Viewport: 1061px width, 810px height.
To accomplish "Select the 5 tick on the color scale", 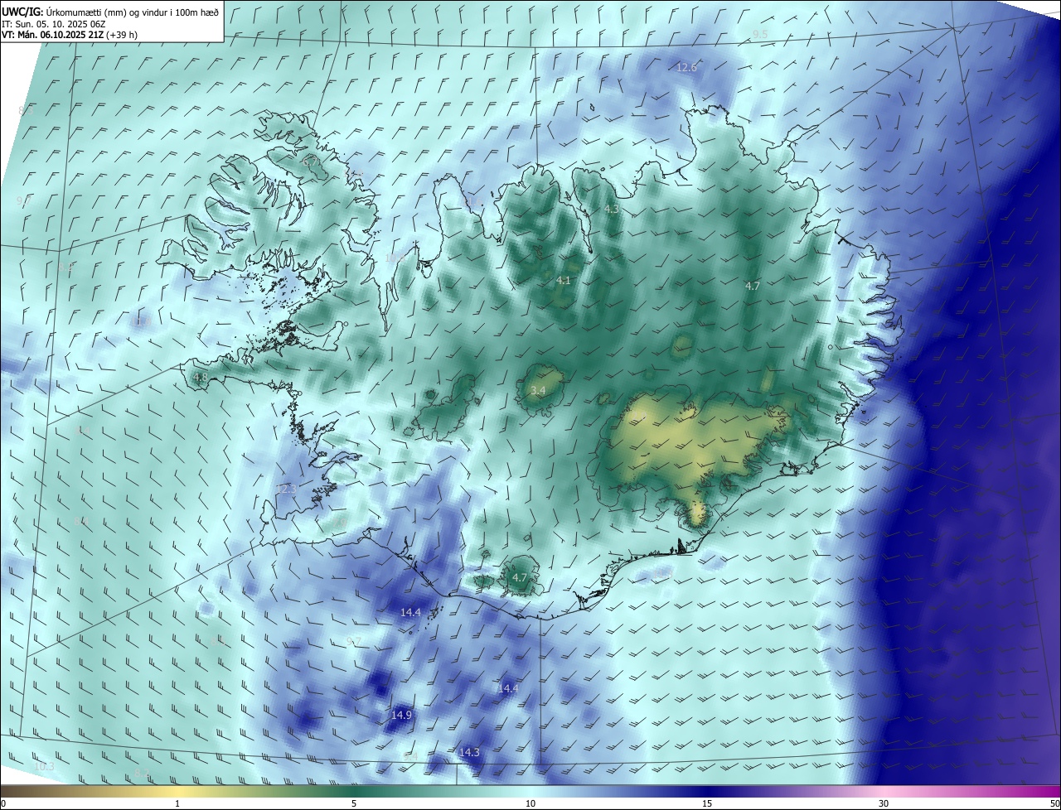I will tap(354, 803).
